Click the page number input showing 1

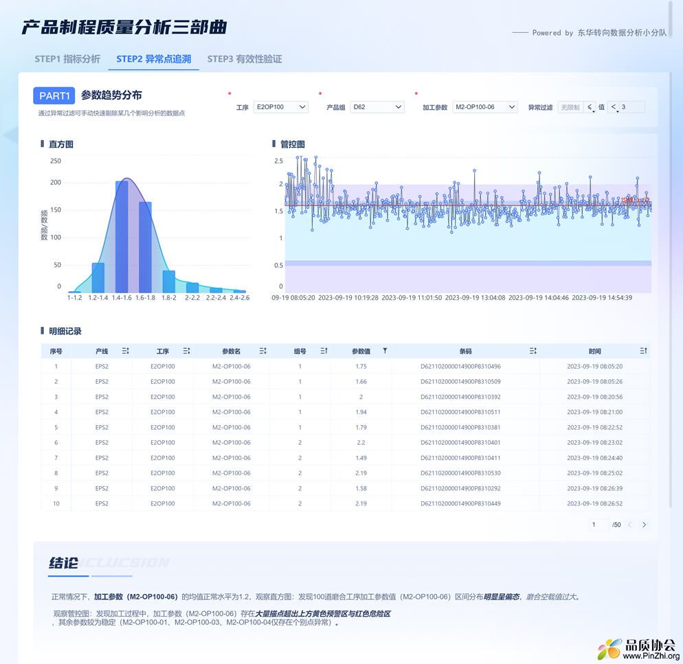click(598, 525)
